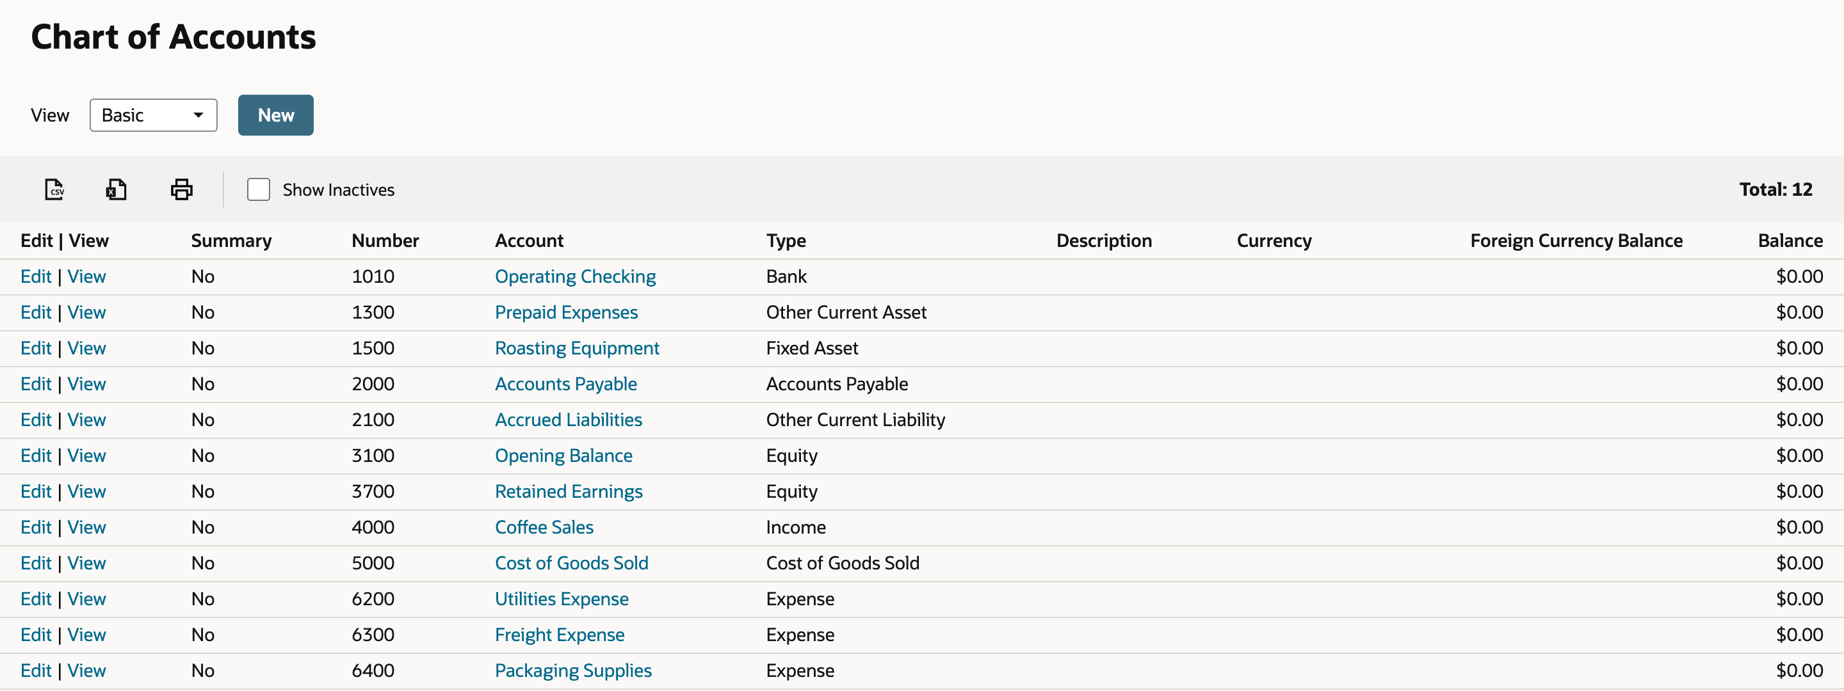Screen dimensions: 1844x691
Task: Open the View dropdown set to Basic
Action: pos(153,115)
